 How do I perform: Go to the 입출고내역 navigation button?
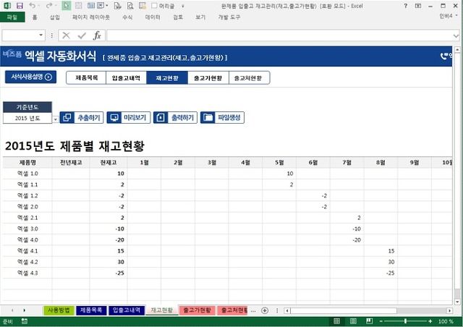126,78
